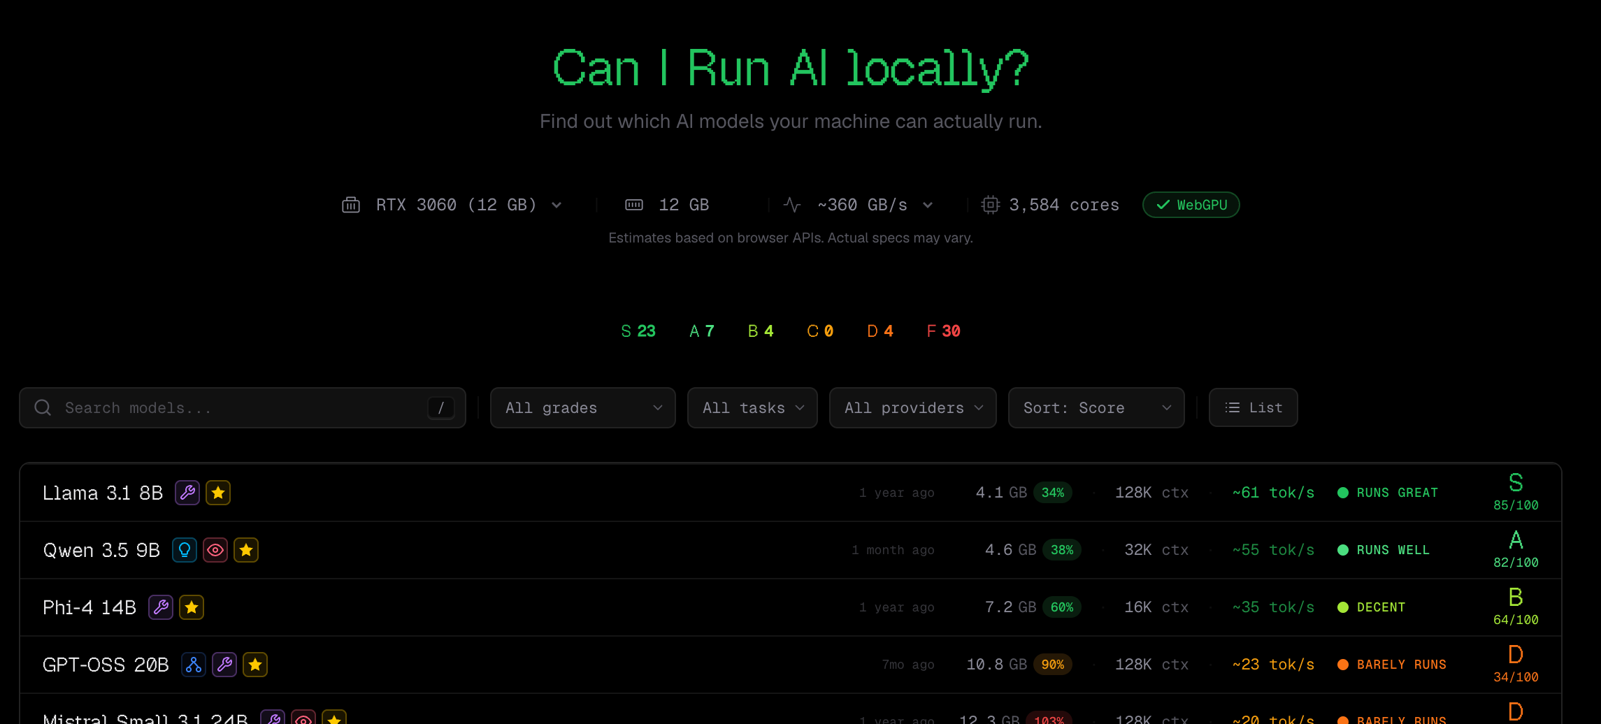Filter by B grade count 4
The width and height of the screenshot is (1601, 724).
pyautogui.click(x=761, y=331)
